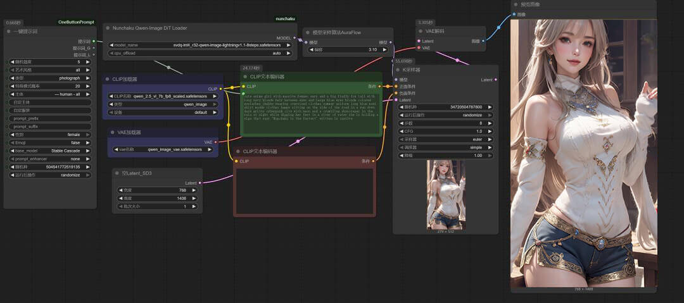This screenshot has width=684, height=303.
Task: Toggle the Emoji false option
Action: point(50,142)
